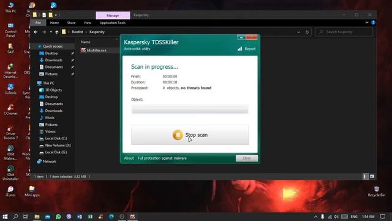Open pinned Pictures under Quick access
The width and height of the screenshot is (392, 221).
[51, 74]
